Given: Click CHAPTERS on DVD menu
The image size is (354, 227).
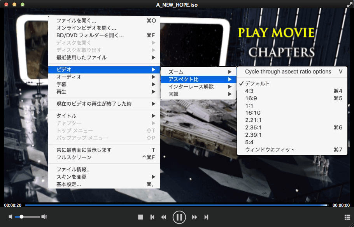Looking at the screenshot, I should [x=282, y=52].
